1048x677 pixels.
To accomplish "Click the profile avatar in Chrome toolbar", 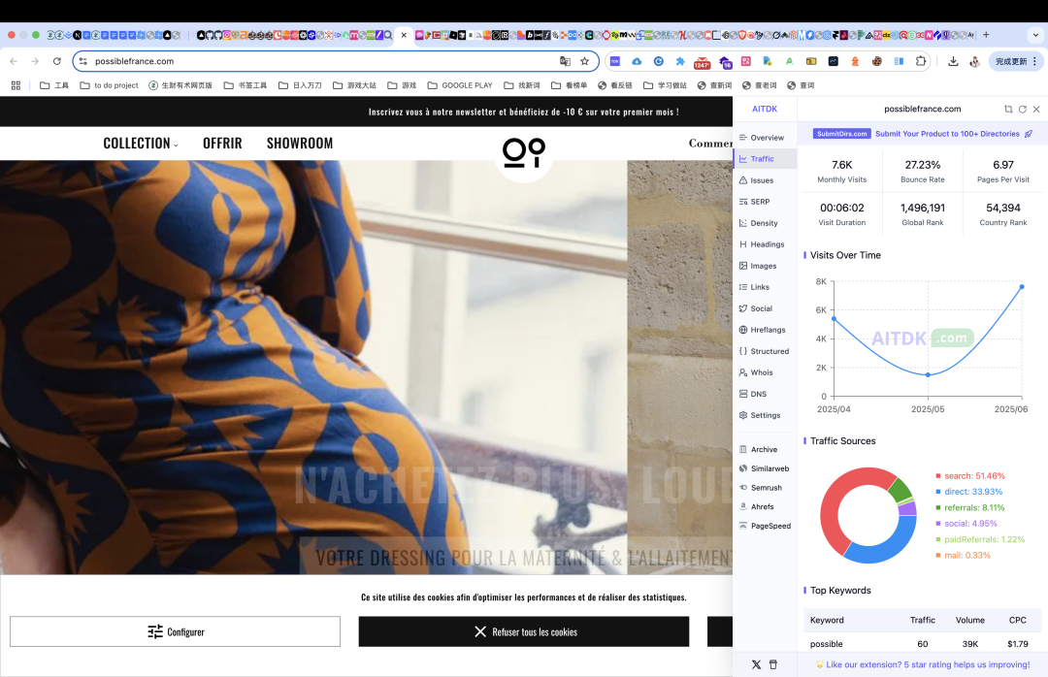I will click(x=974, y=61).
